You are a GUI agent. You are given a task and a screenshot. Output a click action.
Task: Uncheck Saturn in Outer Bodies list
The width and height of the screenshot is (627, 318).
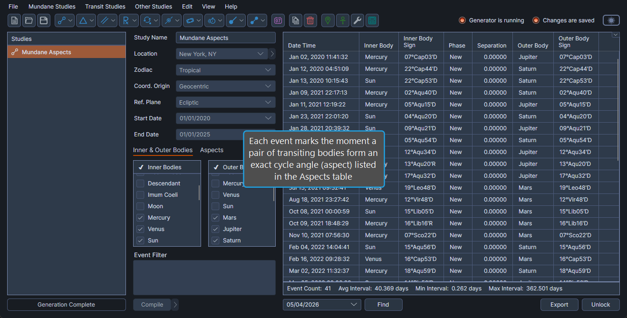click(x=215, y=241)
